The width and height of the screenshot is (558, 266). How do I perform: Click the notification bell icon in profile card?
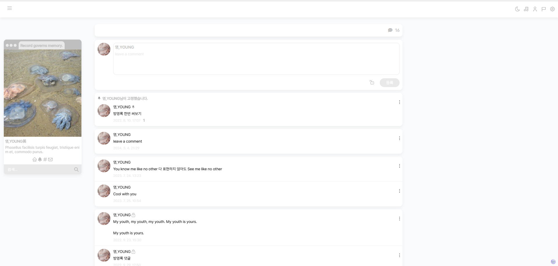tap(40, 159)
